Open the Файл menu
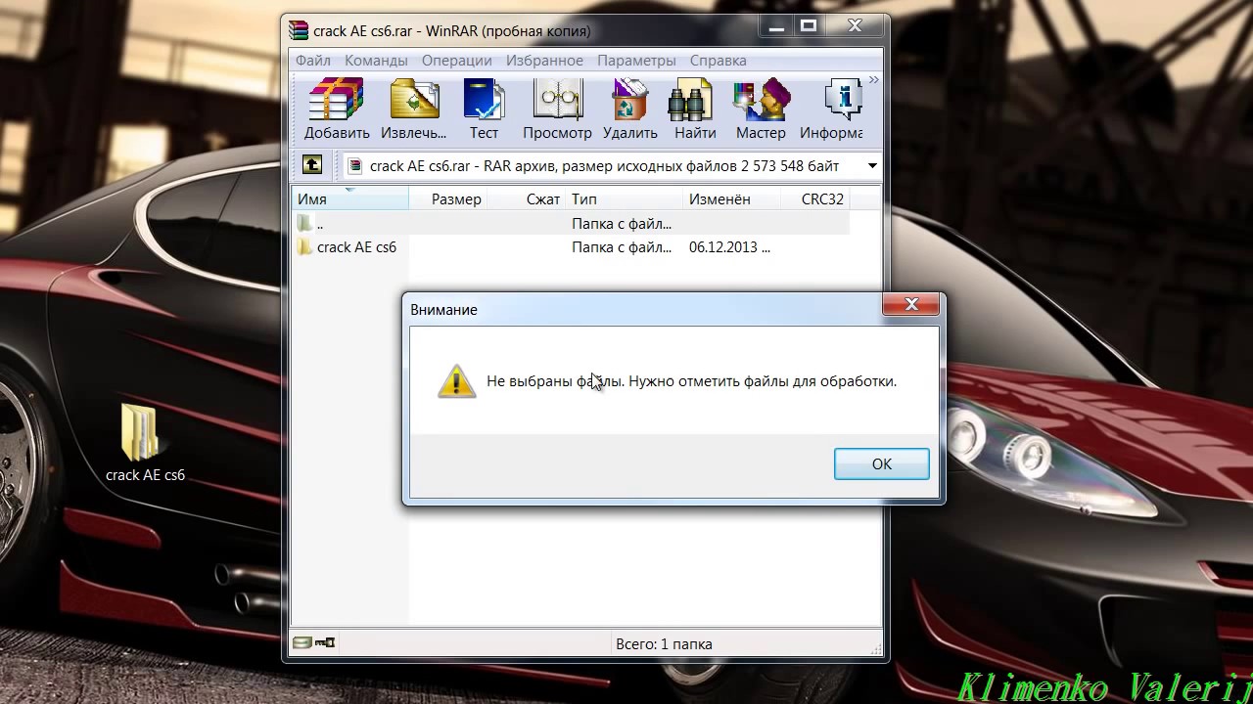The image size is (1253, 704). [313, 61]
